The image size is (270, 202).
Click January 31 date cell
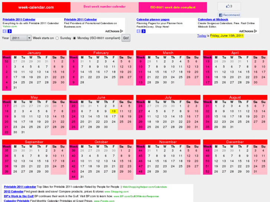tap(15, 88)
